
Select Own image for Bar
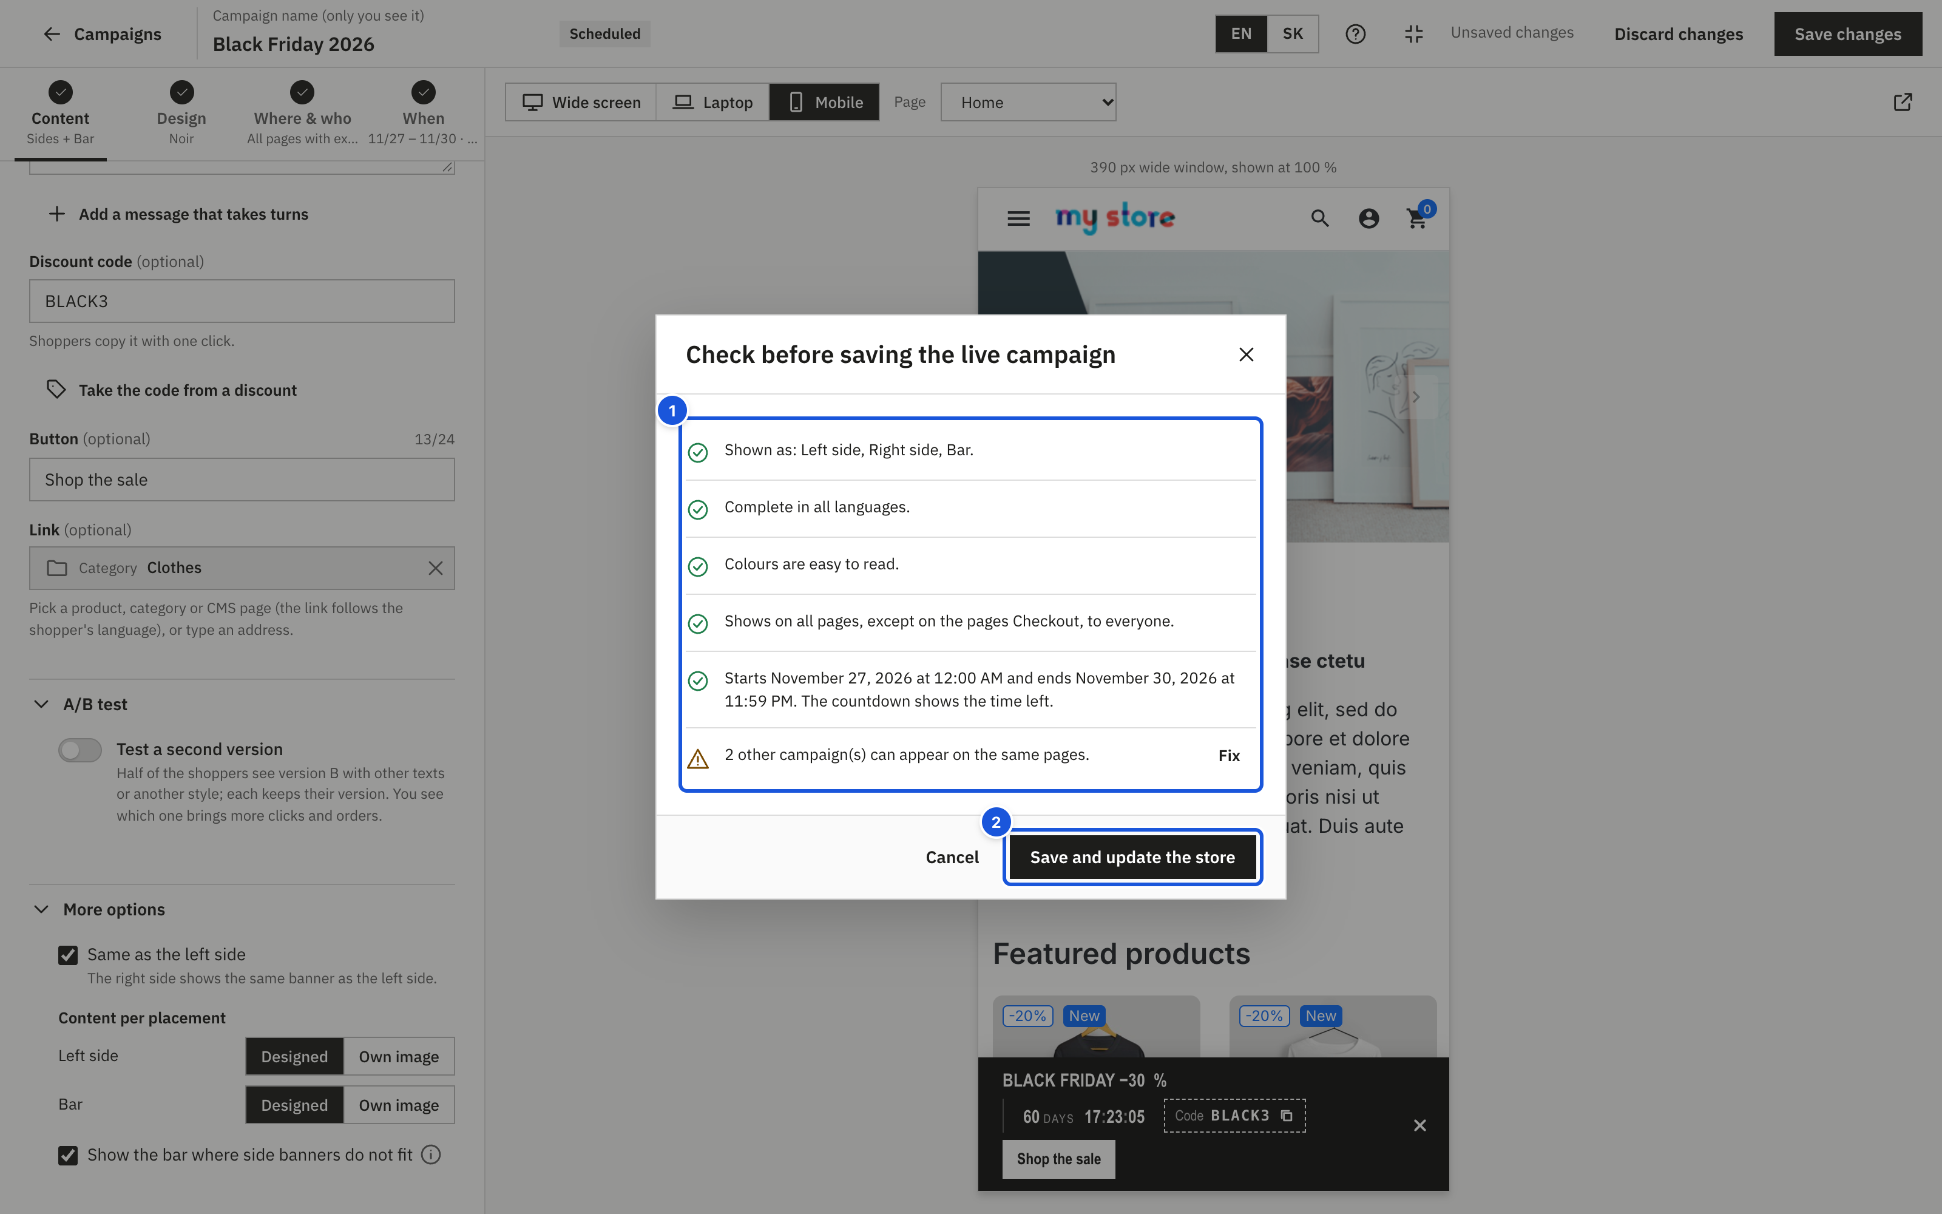pos(399,1105)
